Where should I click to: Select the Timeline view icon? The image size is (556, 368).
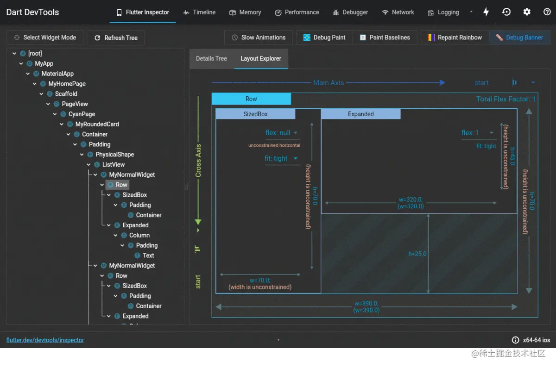pos(185,12)
